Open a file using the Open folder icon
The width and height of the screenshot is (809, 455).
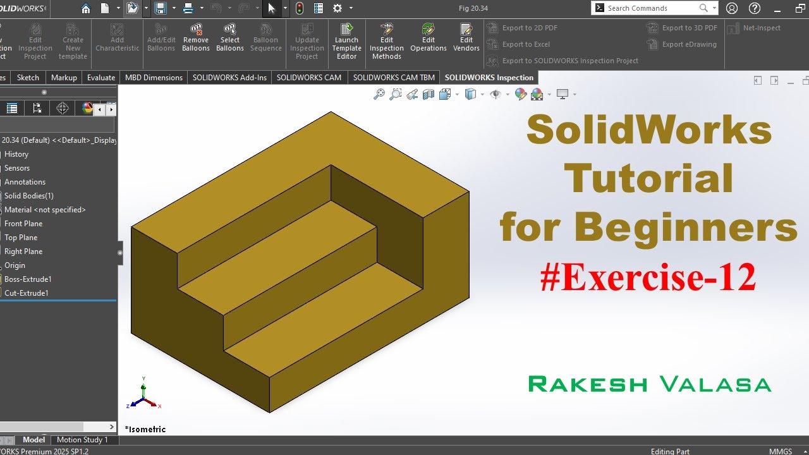pos(132,8)
